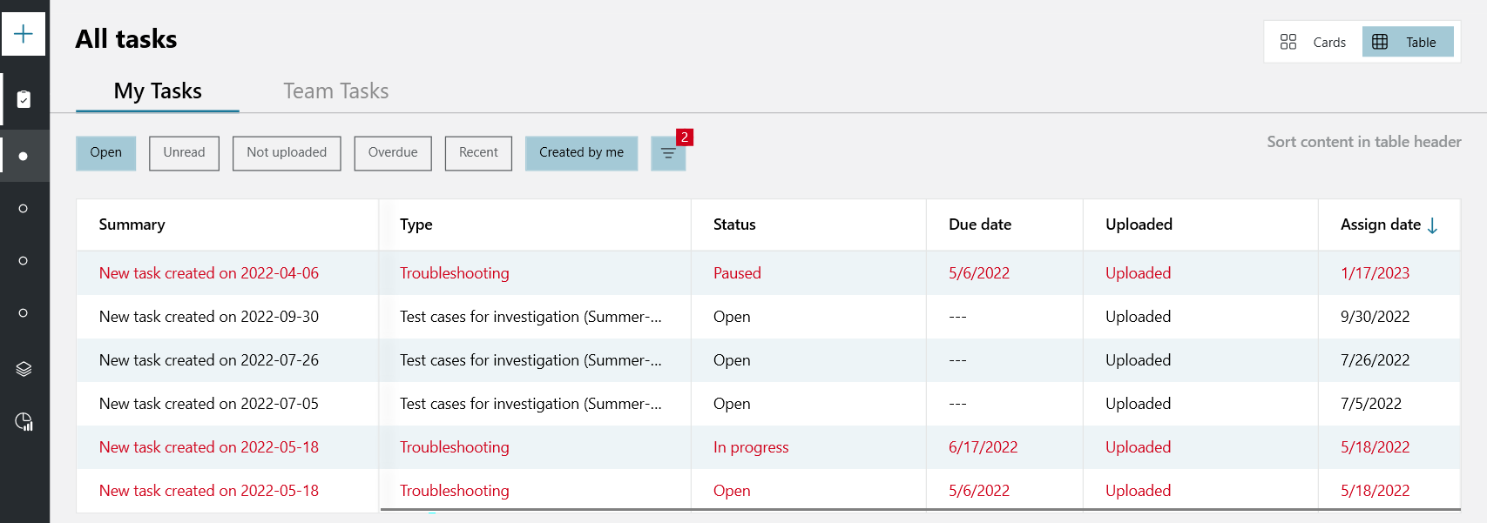Enable the Overdue filter chip
The image size is (1487, 523).
tap(393, 153)
